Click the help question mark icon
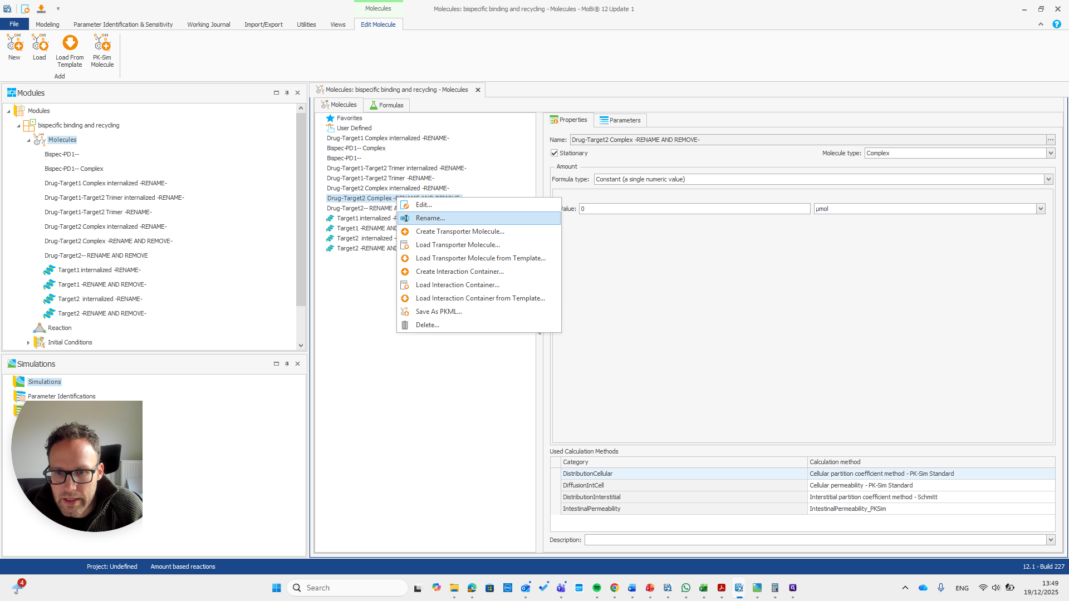This screenshot has height=601, width=1069. click(1056, 24)
